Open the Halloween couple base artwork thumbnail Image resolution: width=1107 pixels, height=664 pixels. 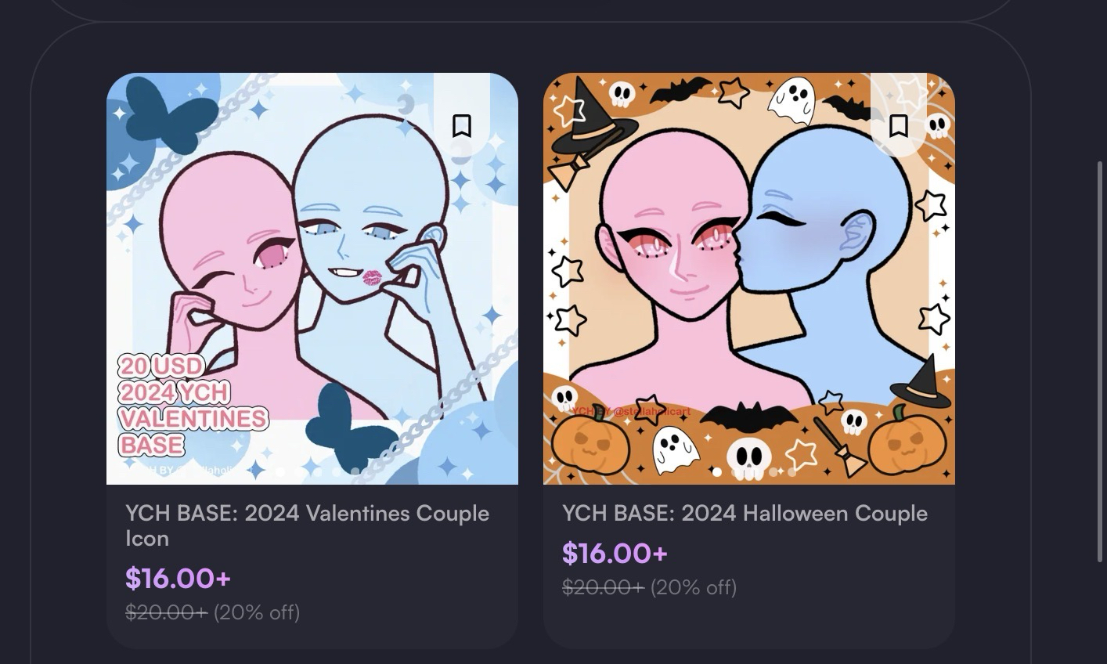point(749,279)
